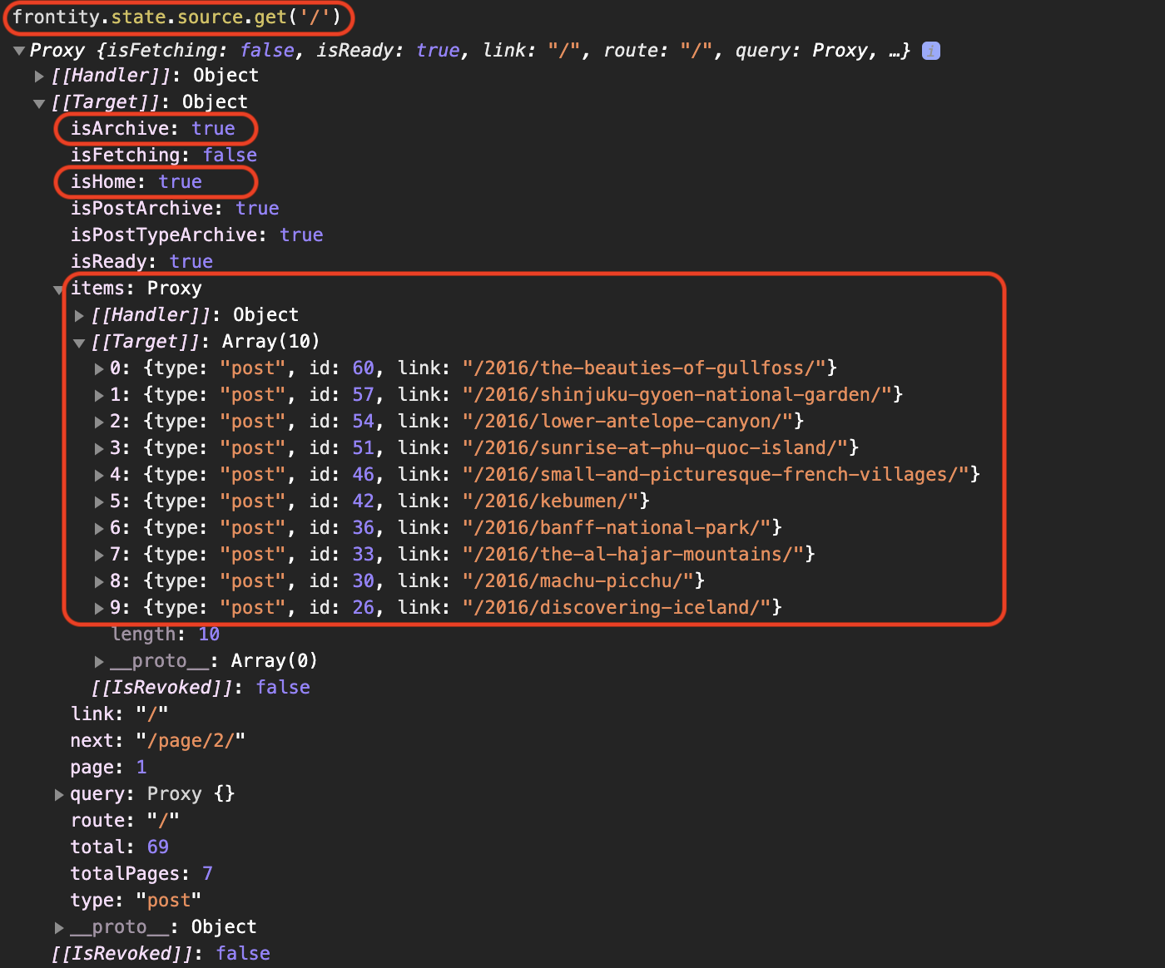This screenshot has height=968, width=1165.
Task: Expand array item 1 shinjuku-gyoen-national-garden
Action: pos(99,395)
